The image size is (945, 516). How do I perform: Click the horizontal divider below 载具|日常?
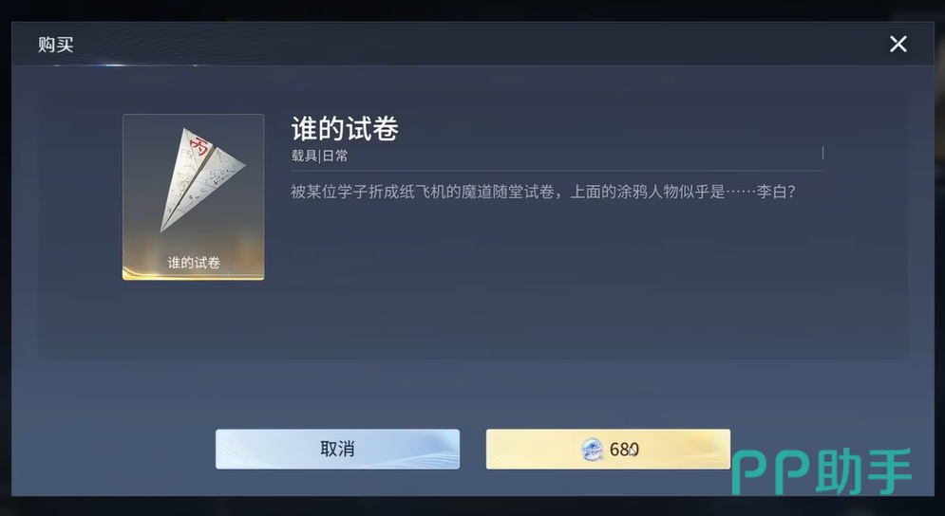pos(557,171)
